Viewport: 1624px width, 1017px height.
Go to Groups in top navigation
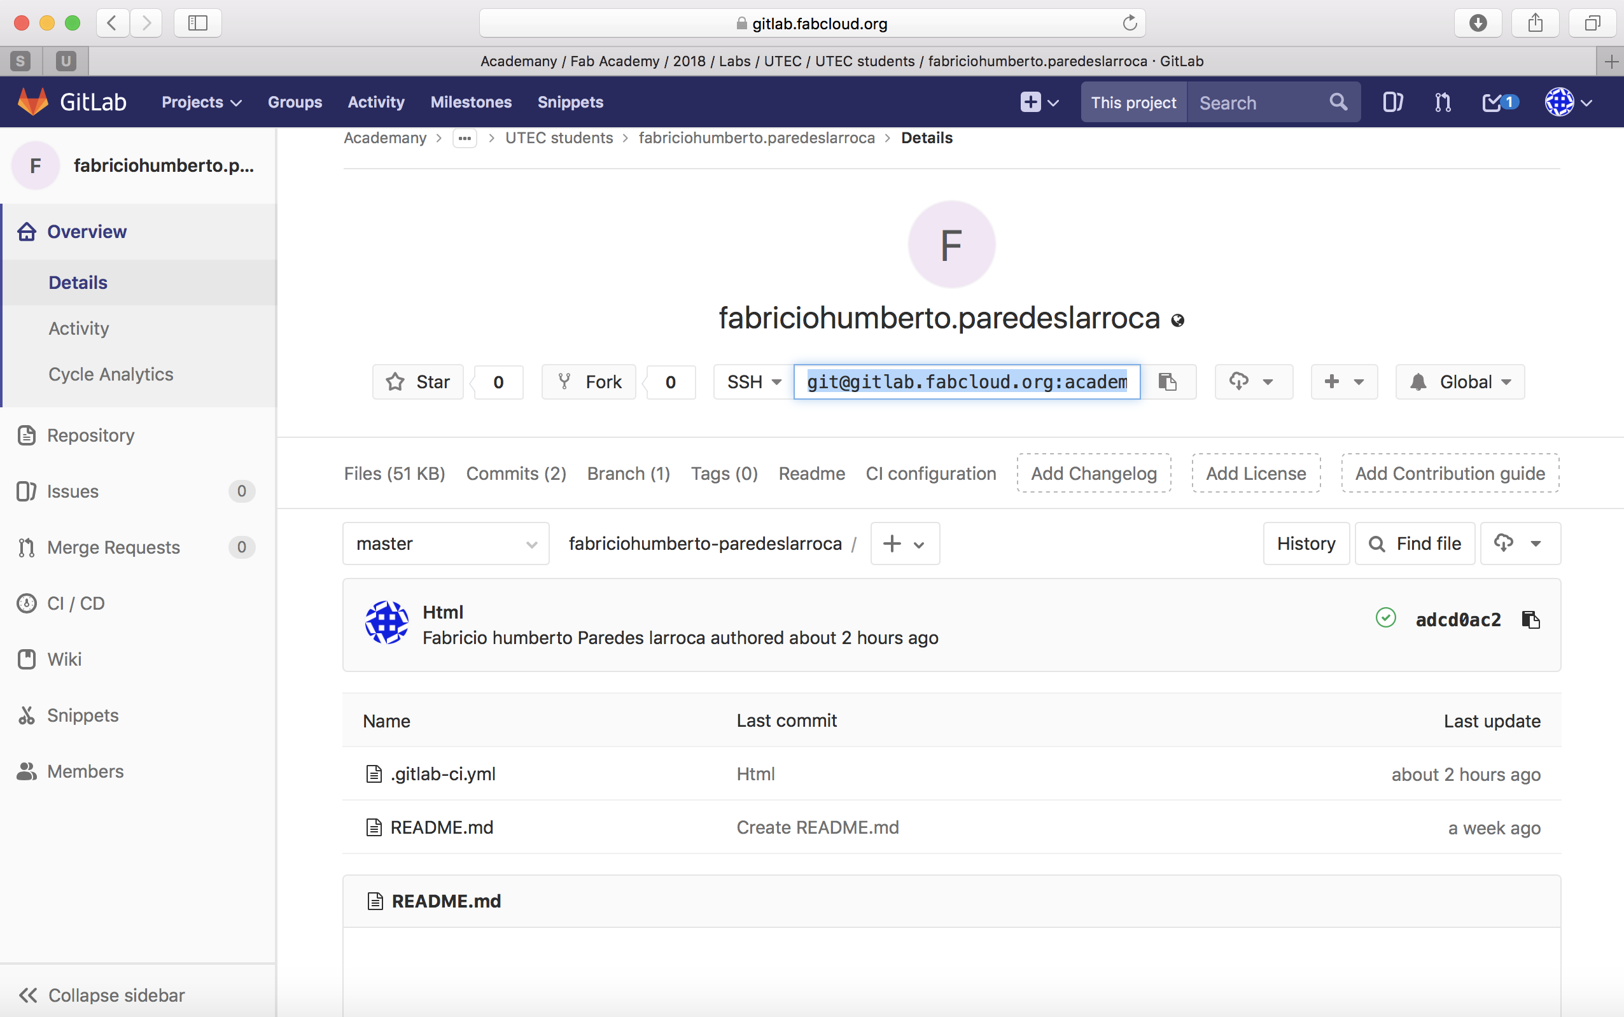pyautogui.click(x=295, y=102)
